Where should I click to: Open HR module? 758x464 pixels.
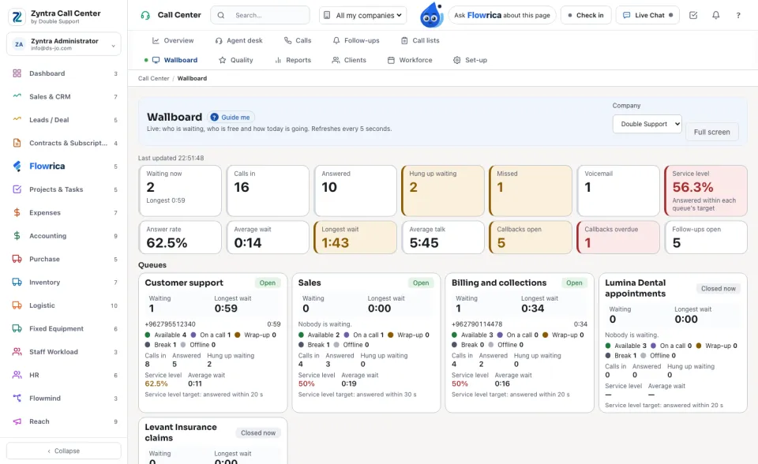(64, 375)
